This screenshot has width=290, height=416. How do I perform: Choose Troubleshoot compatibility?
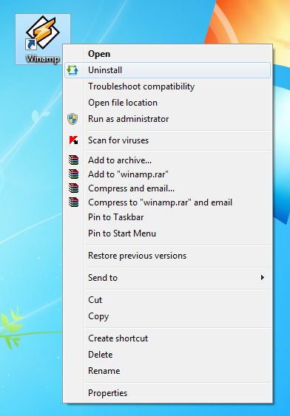(x=168, y=86)
